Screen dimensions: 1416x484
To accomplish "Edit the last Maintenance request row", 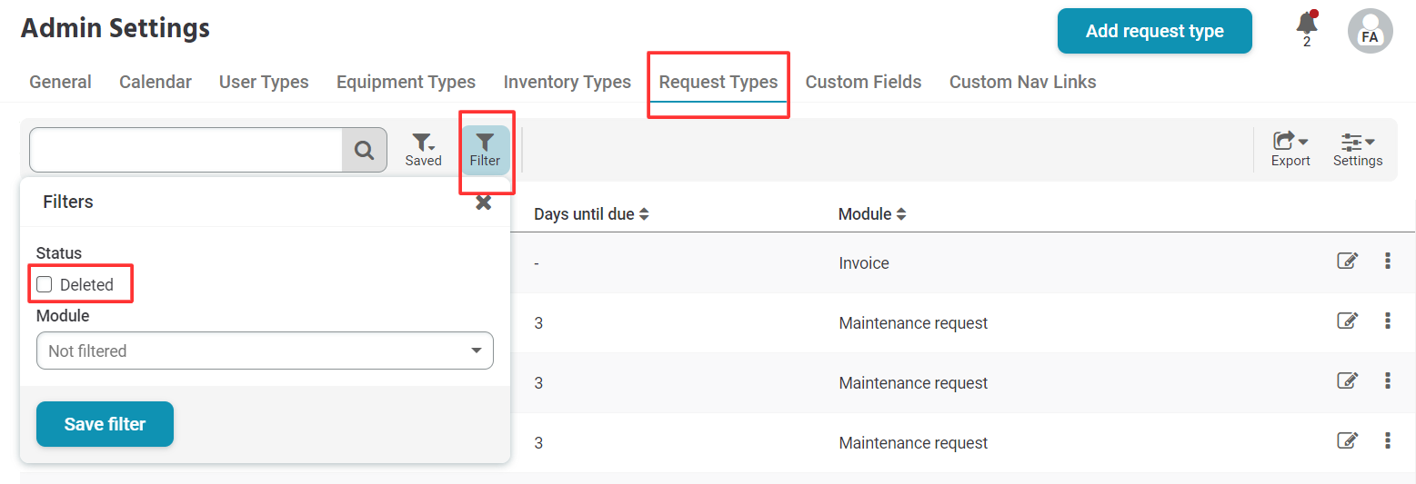I will coord(1347,441).
